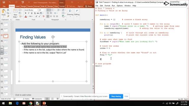Open Drawing shapes gallery icon

click(x=70, y=11)
